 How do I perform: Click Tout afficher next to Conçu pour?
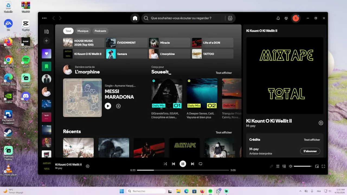[x=224, y=73]
